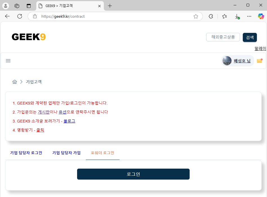The image size is (267, 197).
Task: Open the extensions puzzle icon
Action: (x=211, y=16)
